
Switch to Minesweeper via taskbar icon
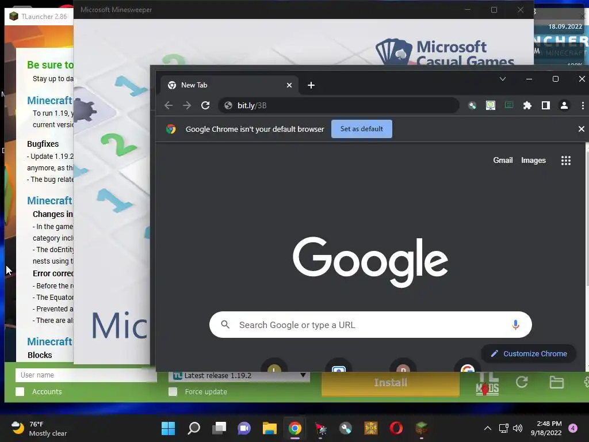(320, 428)
